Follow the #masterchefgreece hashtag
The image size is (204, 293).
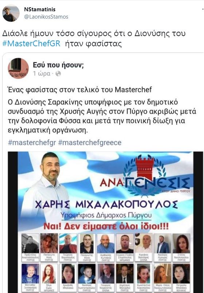[90, 142]
